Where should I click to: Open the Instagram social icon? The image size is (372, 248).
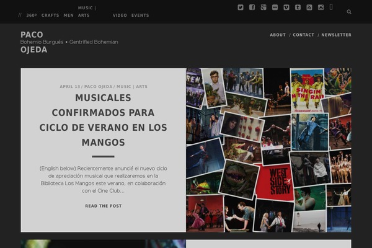pyautogui.click(x=321, y=7)
